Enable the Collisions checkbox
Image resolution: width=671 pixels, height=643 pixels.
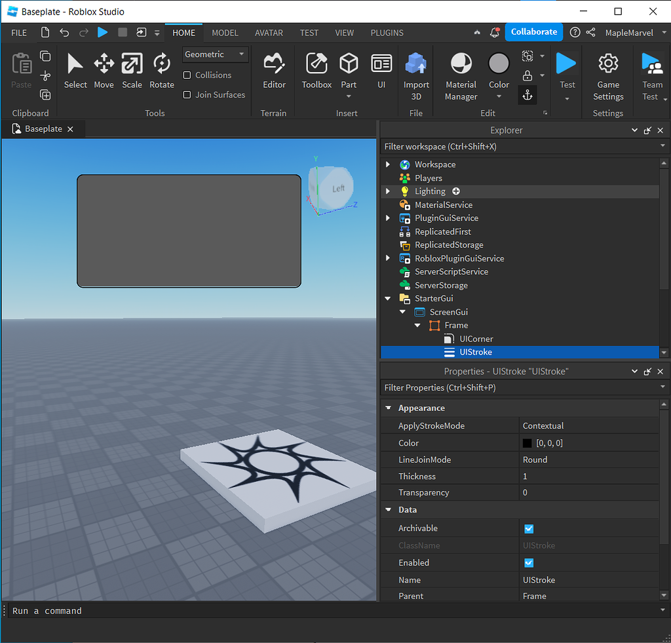tap(188, 75)
